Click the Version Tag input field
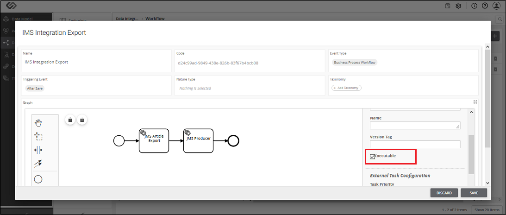 coord(415,144)
